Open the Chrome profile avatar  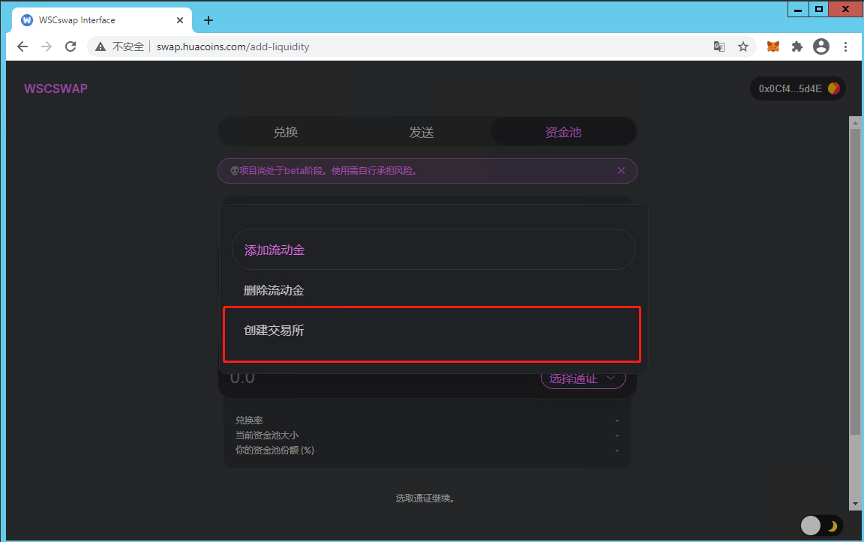point(821,46)
